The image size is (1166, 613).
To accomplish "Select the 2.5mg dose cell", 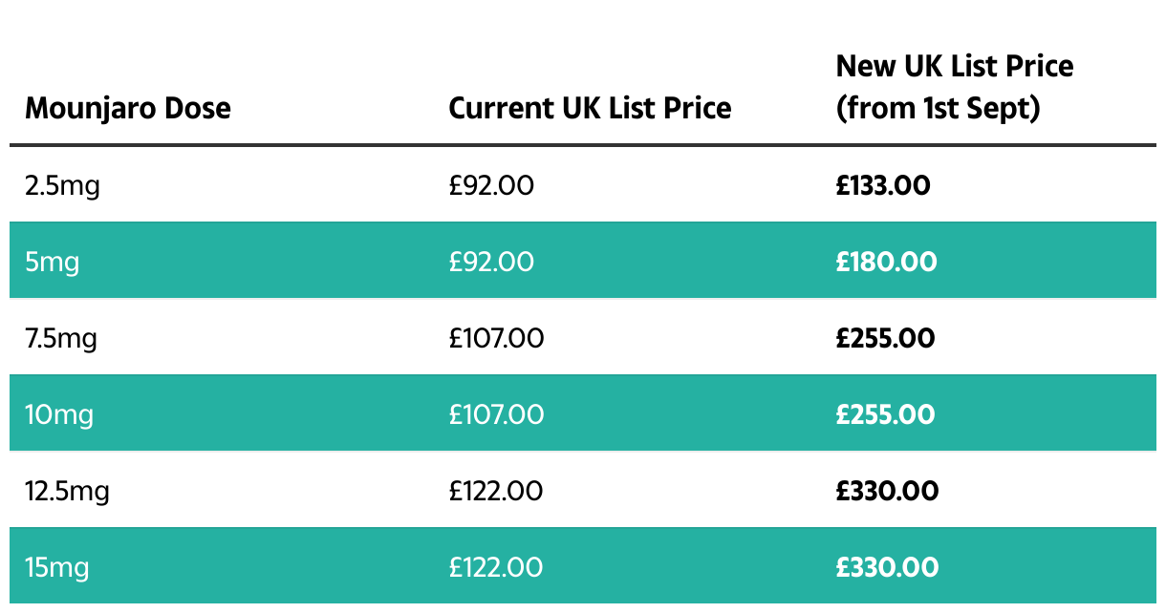I will pos(62,185).
